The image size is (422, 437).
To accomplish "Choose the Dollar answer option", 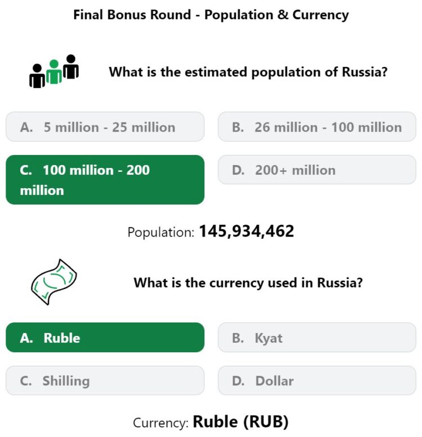I will [317, 381].
